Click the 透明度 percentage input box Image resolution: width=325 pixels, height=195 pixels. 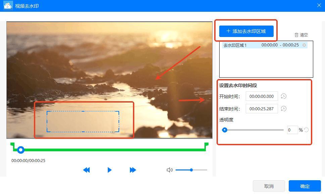tap(292, 130)
